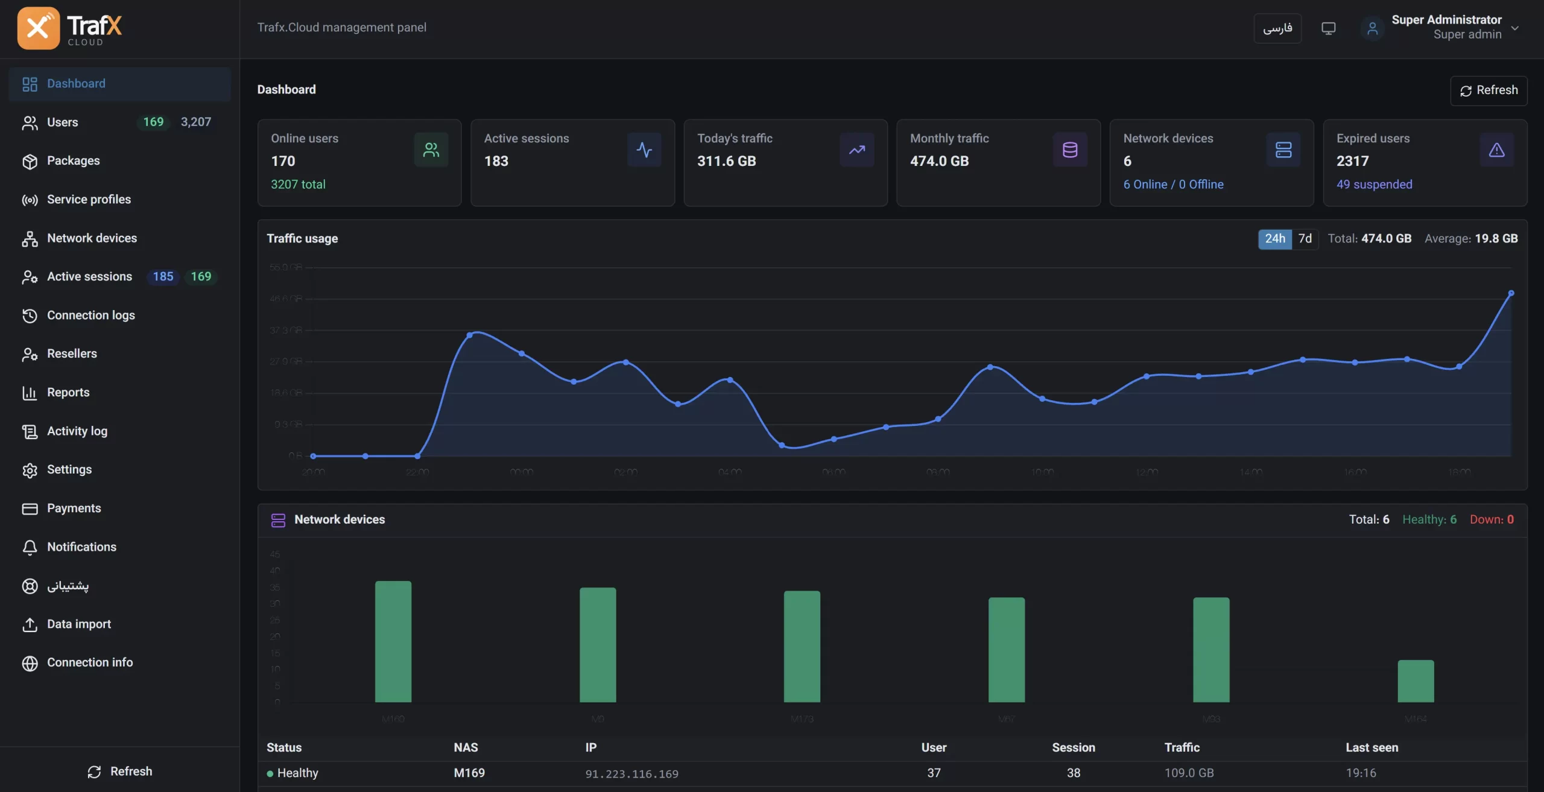This screenshot has height=792, width=1544.
Task: Open the Payments sidebar item
Action: point(119,508)
